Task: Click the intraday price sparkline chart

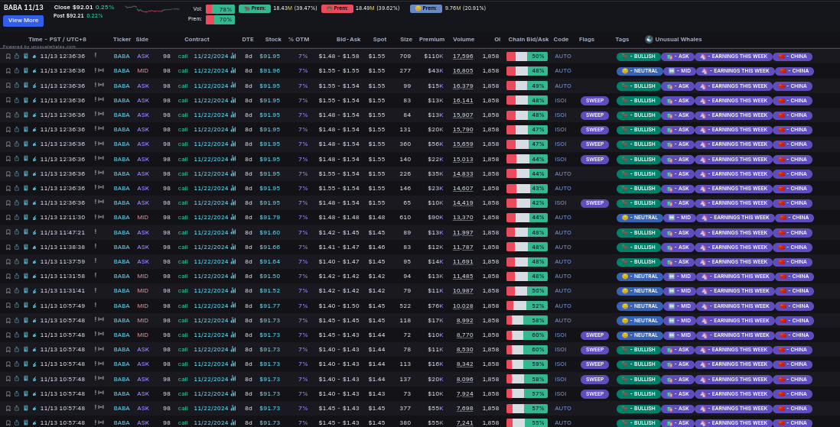Action: coord(153,9)
